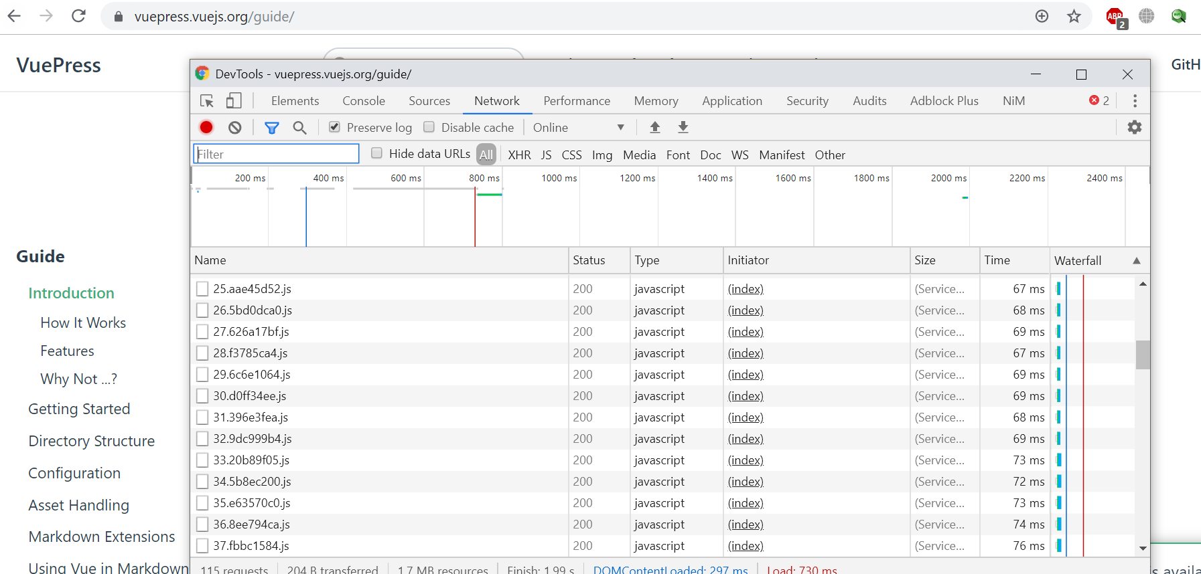This screenshot has height=574, width=1201.
Task: Reload the vuepress page
Action: (x=78, y=16)
